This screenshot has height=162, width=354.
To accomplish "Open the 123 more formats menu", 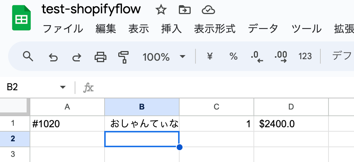I will pos(305,57).
